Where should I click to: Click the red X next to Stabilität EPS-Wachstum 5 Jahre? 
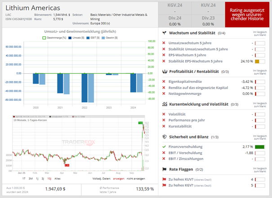coord(164,61)
